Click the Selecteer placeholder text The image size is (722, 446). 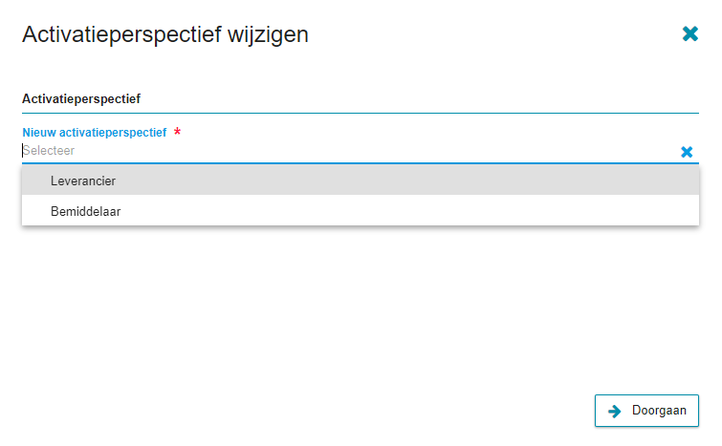(x=49, y=150)
